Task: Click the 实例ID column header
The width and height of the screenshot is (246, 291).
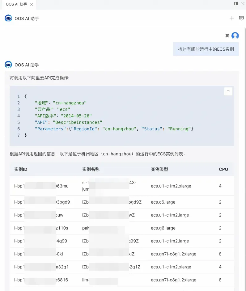Action: [21, 169]
